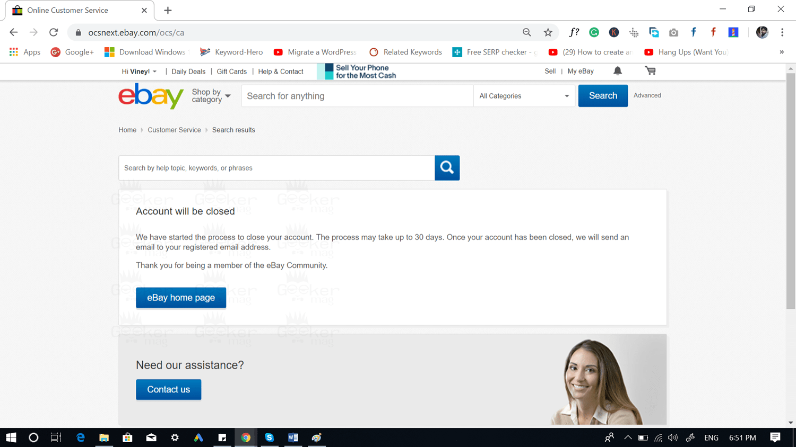Click the Chrome zoom magnifier icon
The height and width of the screenshot is (447, 796).
tap(527, 32)
